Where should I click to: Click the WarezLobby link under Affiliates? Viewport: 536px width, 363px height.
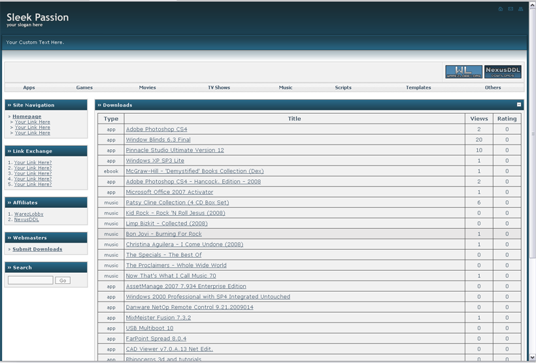tap(29, 214)
